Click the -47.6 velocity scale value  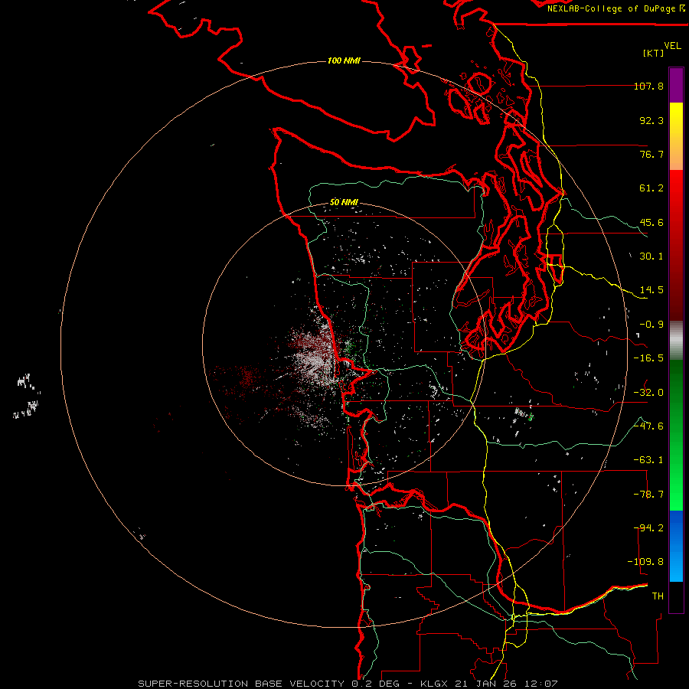(648, 426)
